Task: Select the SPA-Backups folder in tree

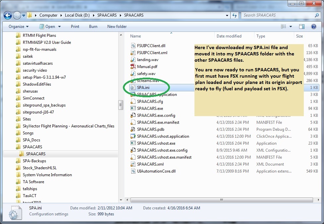Action: pos(34,161)
